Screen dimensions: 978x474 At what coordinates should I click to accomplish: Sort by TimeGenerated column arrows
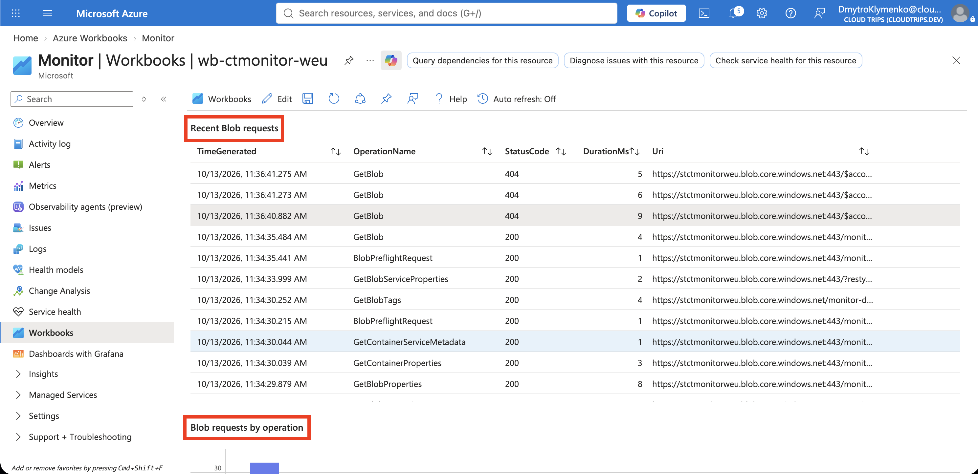(335, 151)
